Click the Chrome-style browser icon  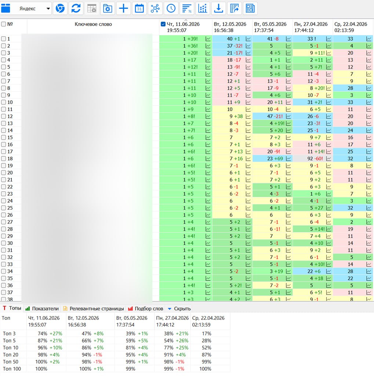click(60, 8)
